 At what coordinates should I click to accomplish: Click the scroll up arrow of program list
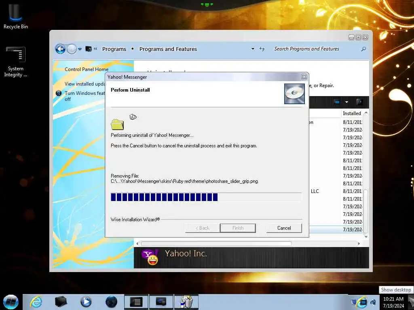pyautogui.click(x=366, y=113)
